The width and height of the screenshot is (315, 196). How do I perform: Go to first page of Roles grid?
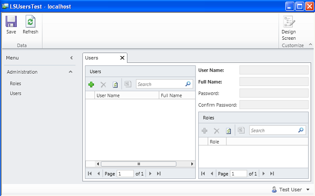(x=203, y=173)
